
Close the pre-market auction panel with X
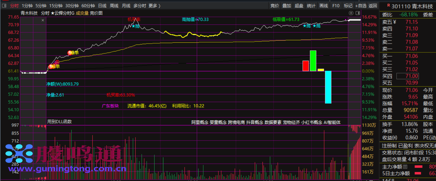pyautogui.click(x=43, y=20)
